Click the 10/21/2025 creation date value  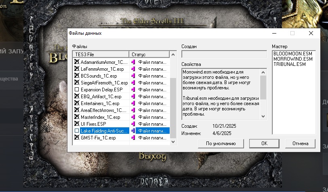(x=224, y=126)
